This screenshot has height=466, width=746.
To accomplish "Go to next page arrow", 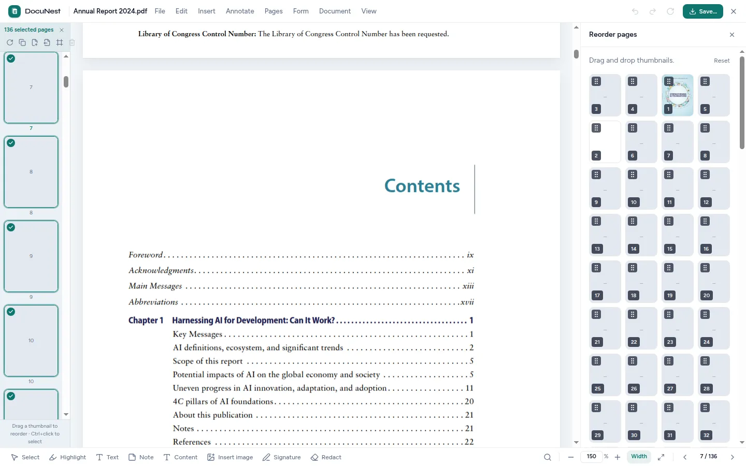I will [733, 457].
